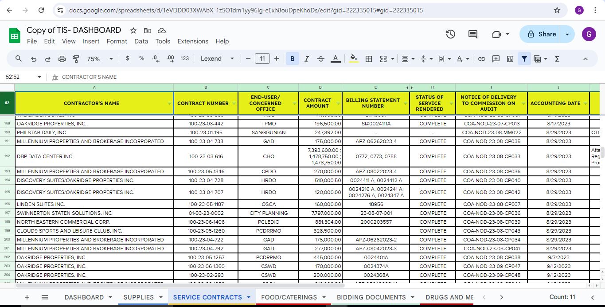Open the Extensions menu

pos(193,41)
